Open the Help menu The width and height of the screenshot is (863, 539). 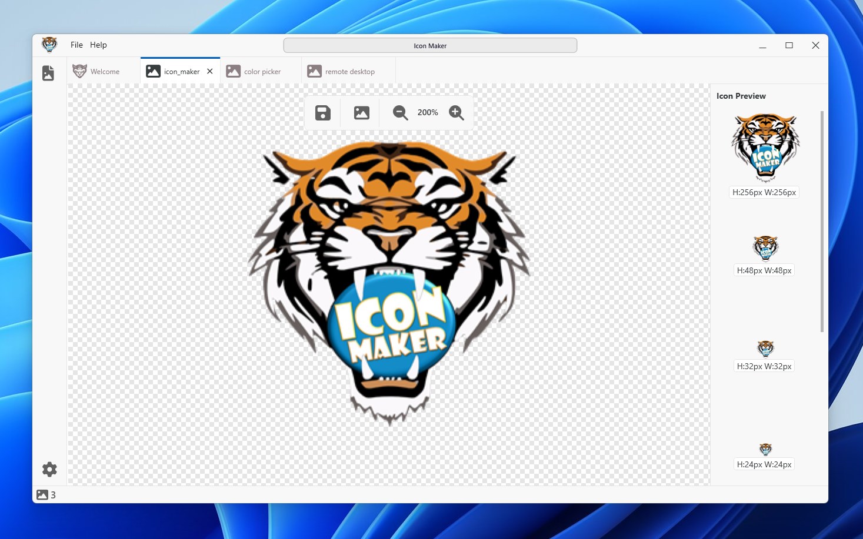(x=98, y=44)
